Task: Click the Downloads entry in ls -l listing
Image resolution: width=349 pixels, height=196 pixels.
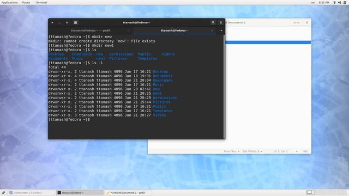Action: click(163, 80)
